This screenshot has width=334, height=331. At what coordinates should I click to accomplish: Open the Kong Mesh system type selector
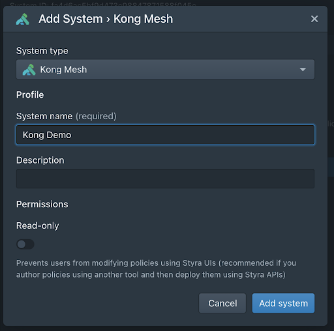click(165, 70)
